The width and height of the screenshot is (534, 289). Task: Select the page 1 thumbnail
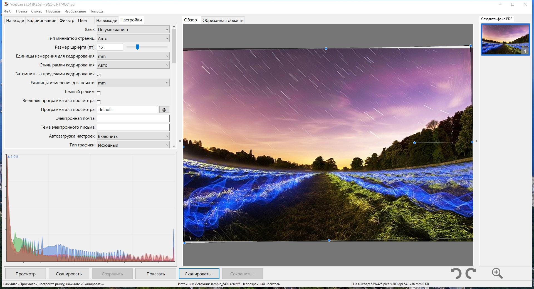pyautogui.click(x=505, y=39)
